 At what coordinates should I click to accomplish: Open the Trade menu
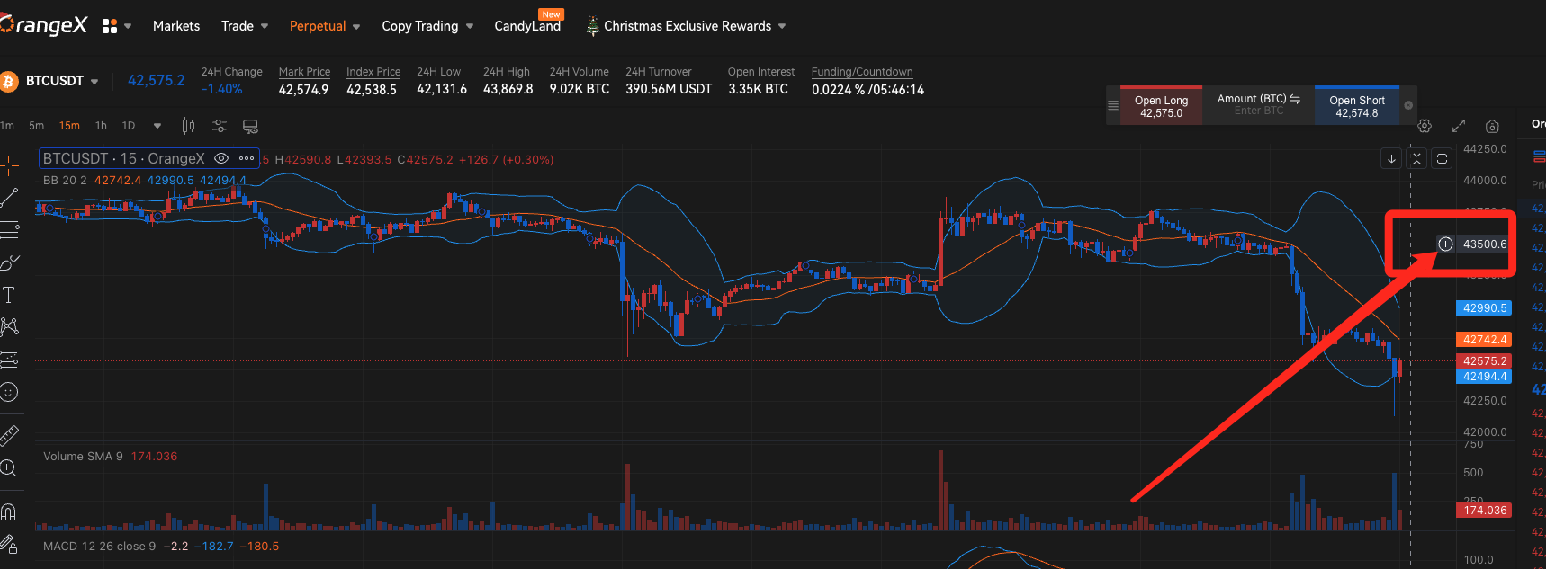(238, 26)
